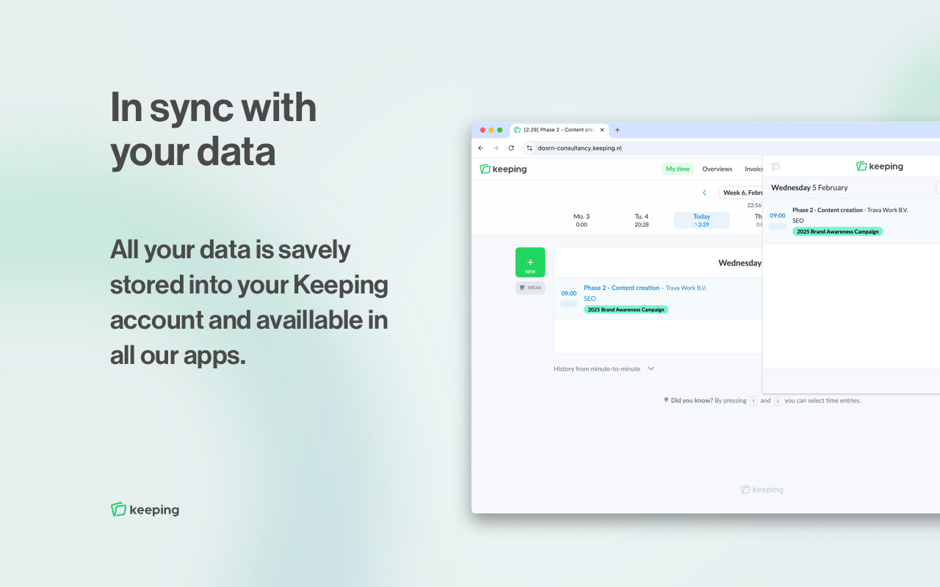Switch to the Overviews tab
940x587 pixels.
717,169
